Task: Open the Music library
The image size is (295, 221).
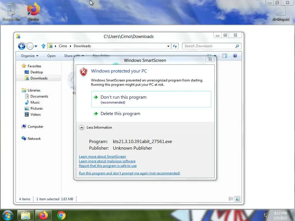Action: (35, 102)
